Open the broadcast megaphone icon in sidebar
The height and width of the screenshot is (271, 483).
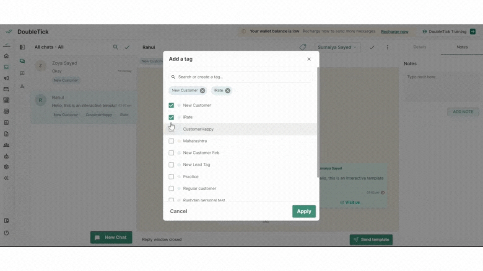coord(6,78)
